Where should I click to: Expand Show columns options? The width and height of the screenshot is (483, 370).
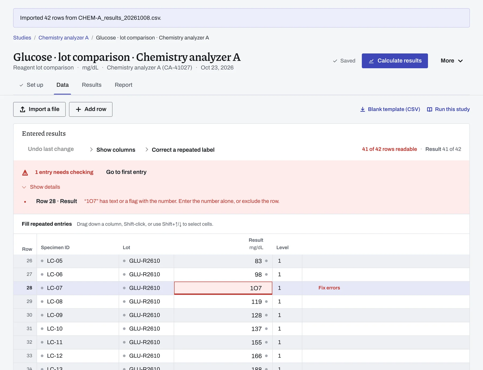[x=112, y=150]
